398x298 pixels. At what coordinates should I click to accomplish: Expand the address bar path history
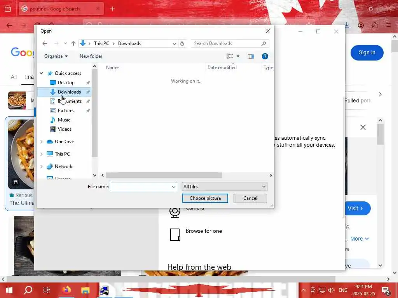(x=175, y=43)
